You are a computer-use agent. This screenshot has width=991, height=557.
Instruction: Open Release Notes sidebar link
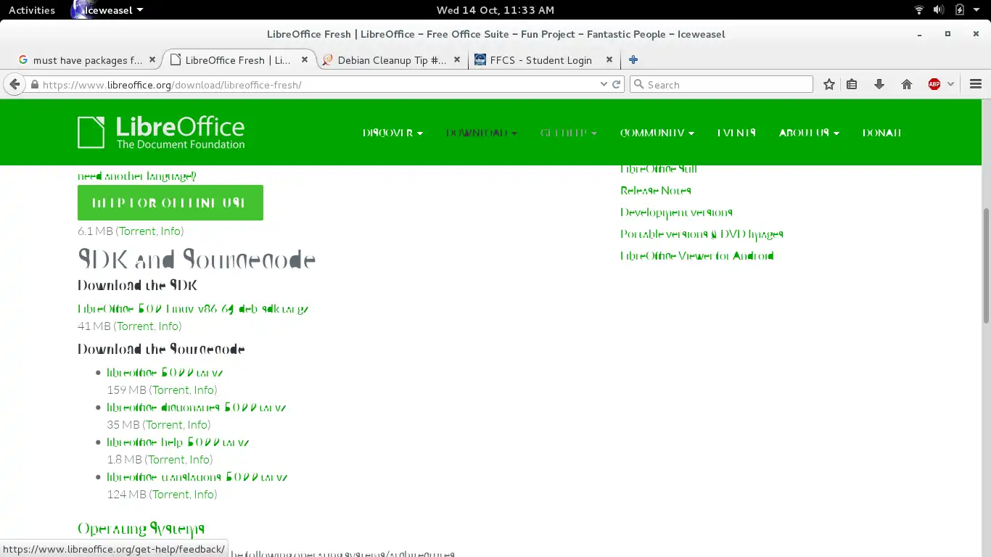tap(656, 191)
